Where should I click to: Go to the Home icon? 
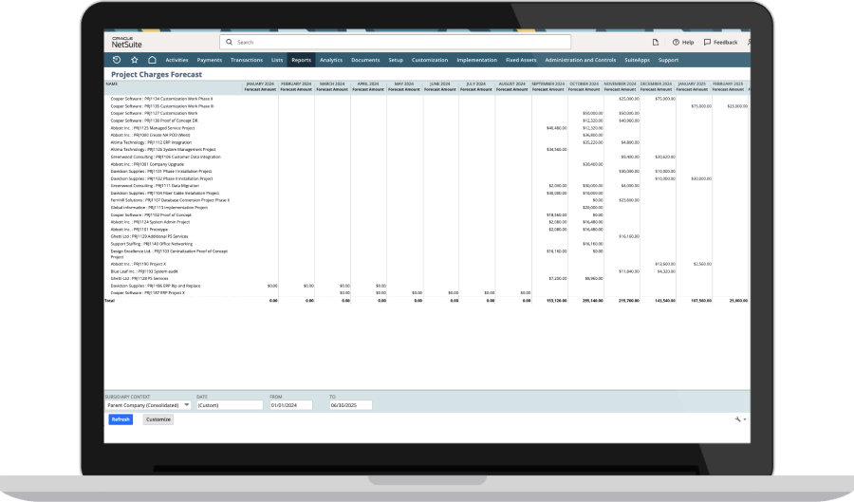click(152, 60)
